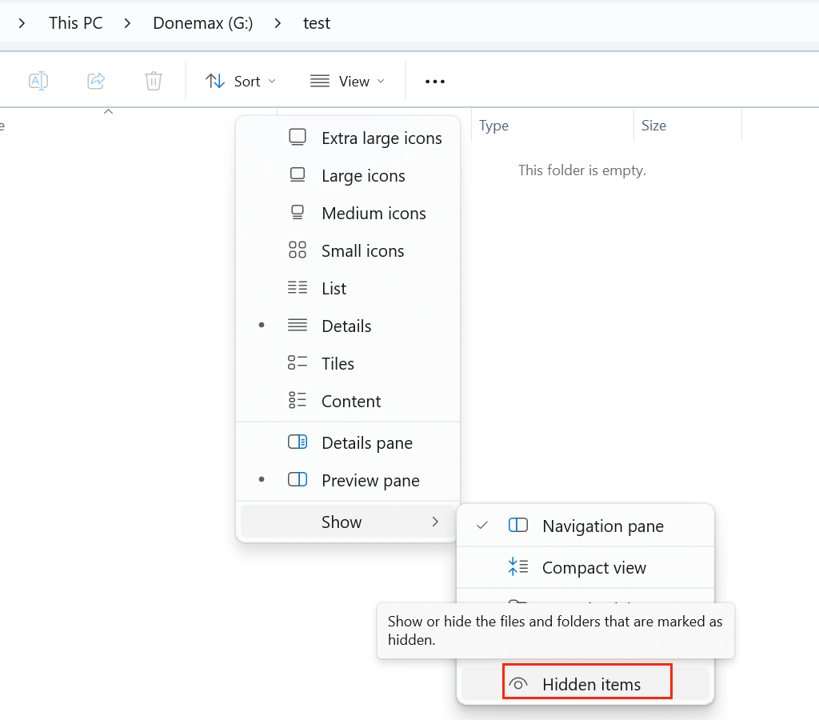
Task: Click the Delete (trash) icon
Action: coord(153,81)
